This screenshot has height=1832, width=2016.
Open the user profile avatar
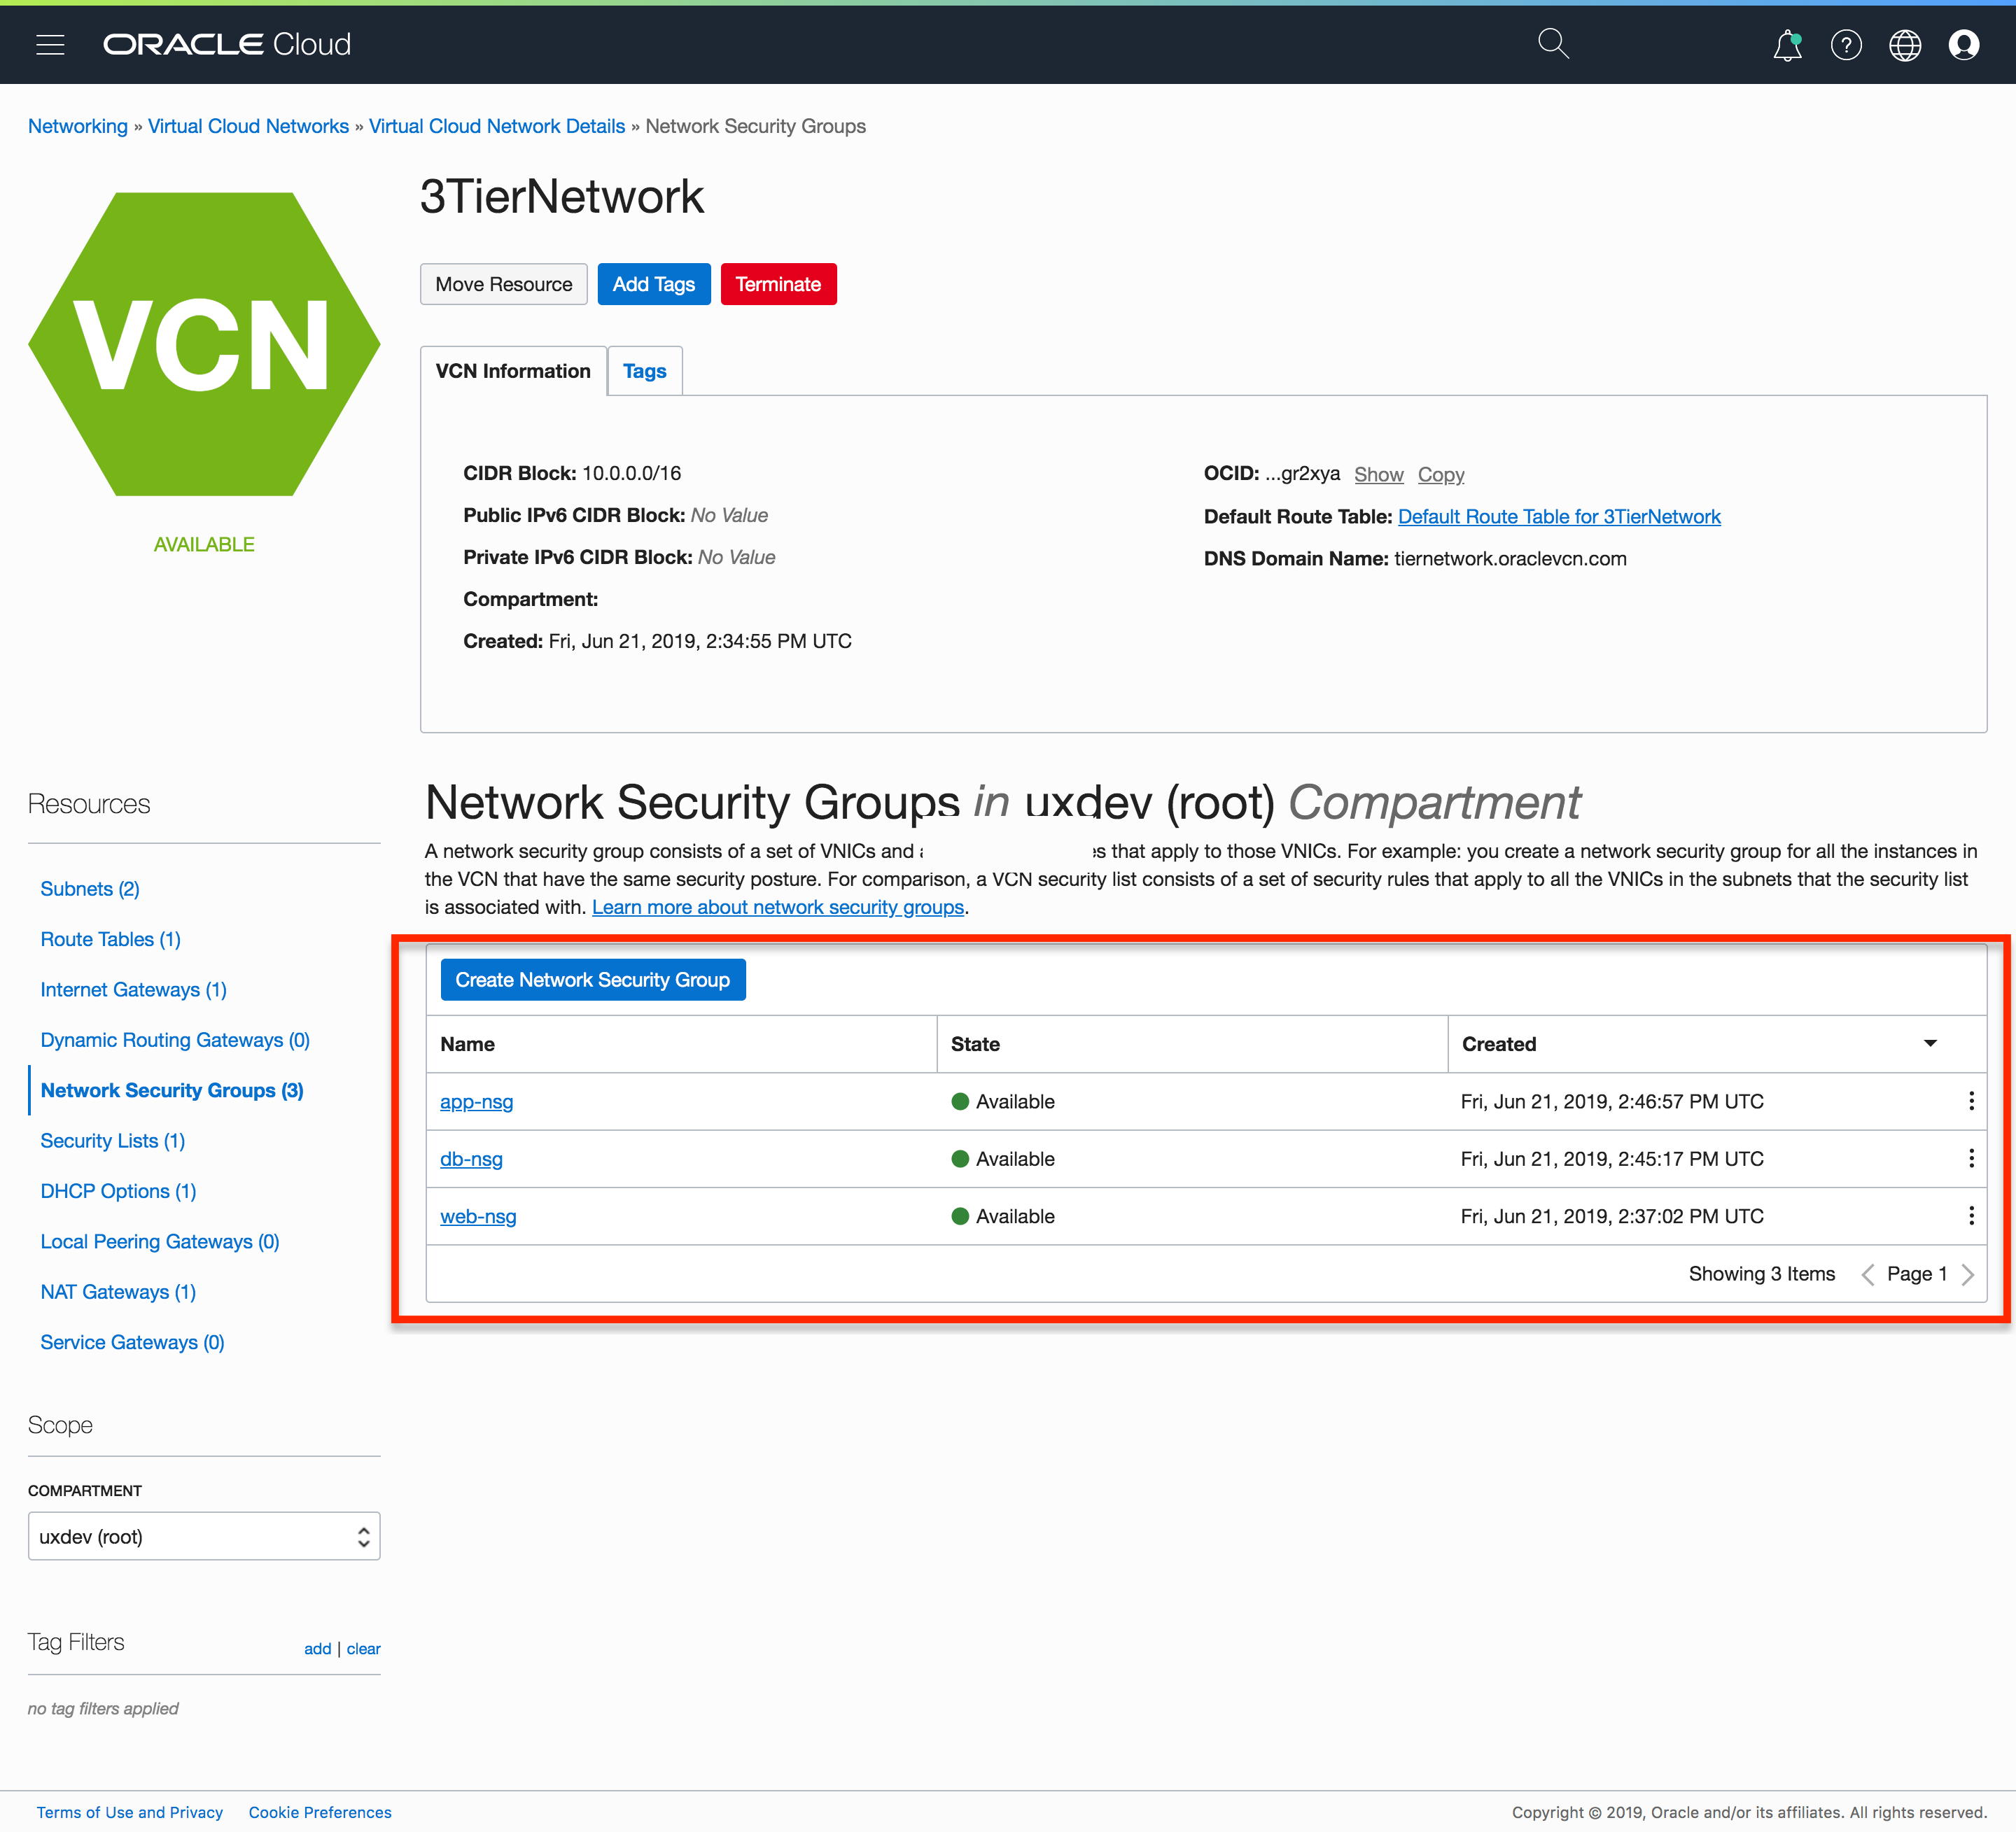[x=1963, y=45]
